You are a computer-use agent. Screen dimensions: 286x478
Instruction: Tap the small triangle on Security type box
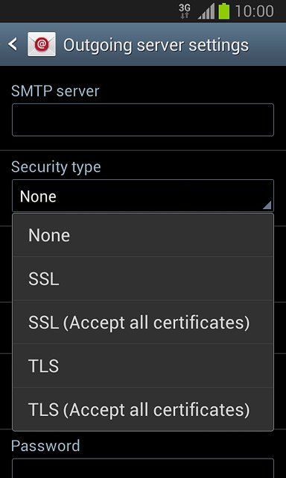[267, 205]
